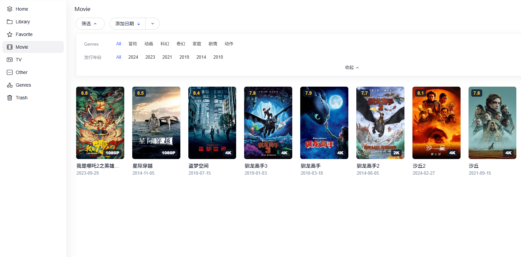The image size is (521, 257).
Task: Filter release year by 2010
Action: [x=218, y=57]
